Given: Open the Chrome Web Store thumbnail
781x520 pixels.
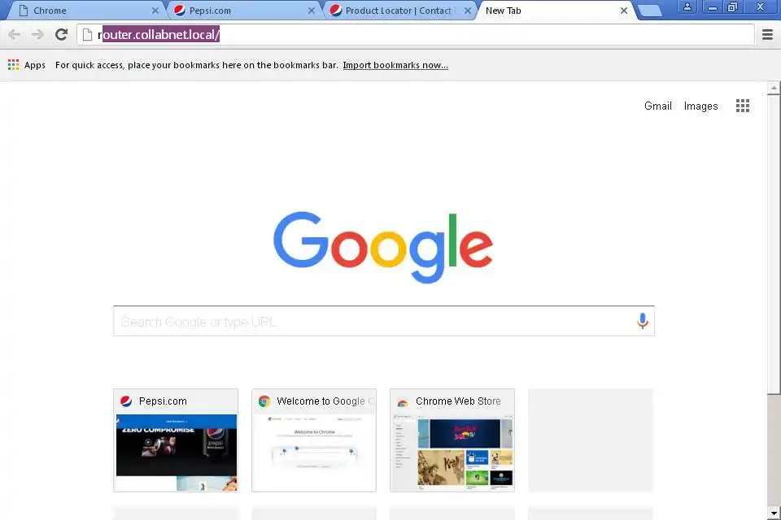Looking at the screenshot, I should coord(452,440).
